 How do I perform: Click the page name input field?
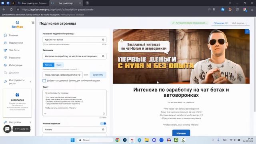pyautogui.click(x=74, y=40)
